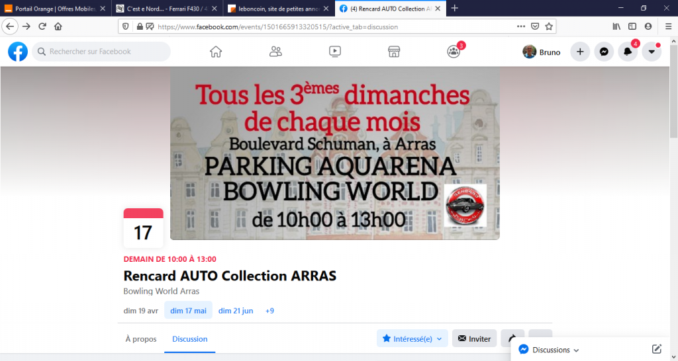
Task: Expand the Discussions chat panel
Action: [x=556, y=350]
